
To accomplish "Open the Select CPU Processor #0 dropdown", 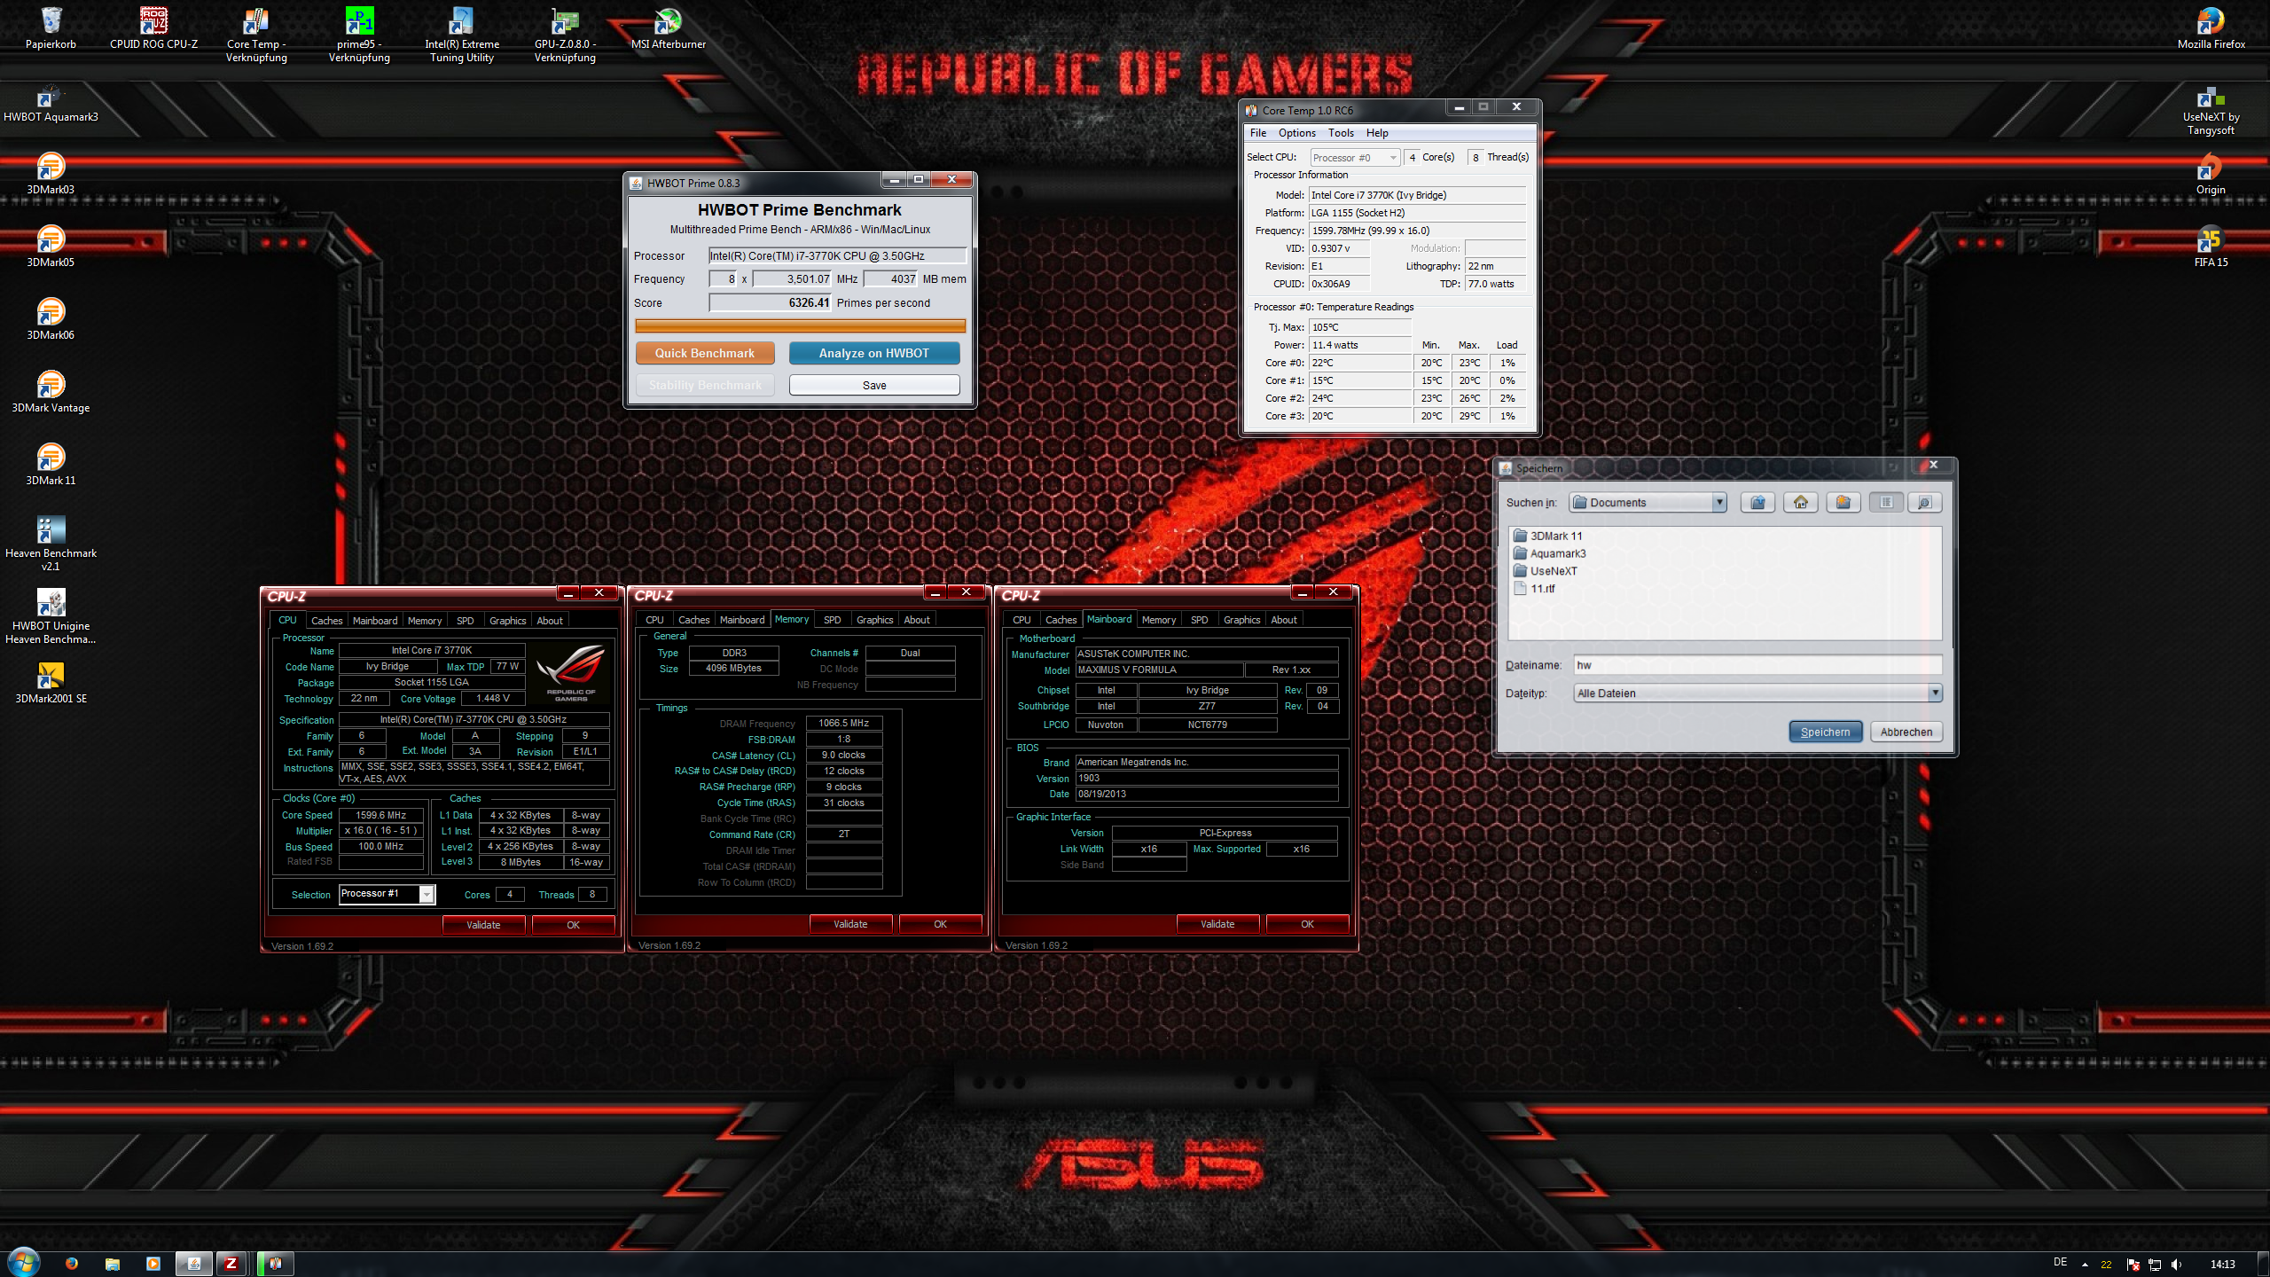I will 1355,158.
